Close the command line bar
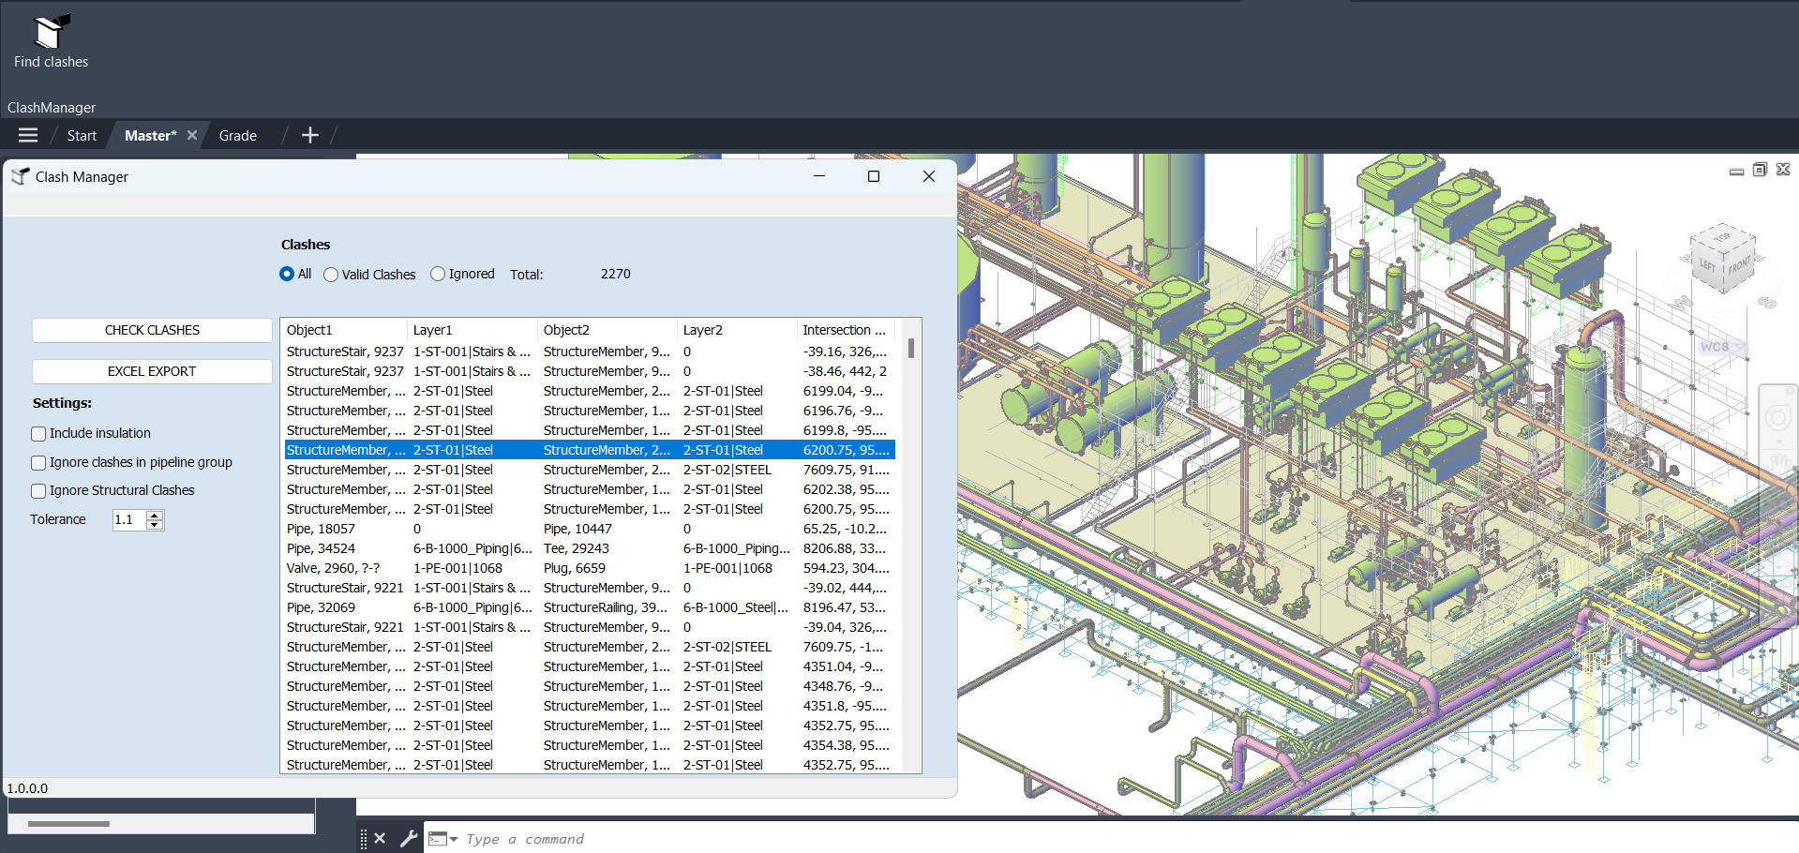The width and height of the screenshot is (1799, 853). 380,838
